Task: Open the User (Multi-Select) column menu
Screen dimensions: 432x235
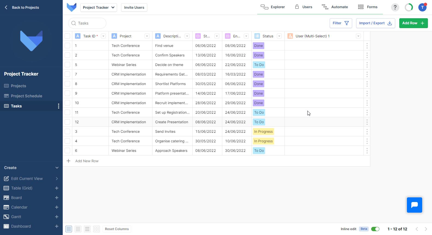Action: 358,36
